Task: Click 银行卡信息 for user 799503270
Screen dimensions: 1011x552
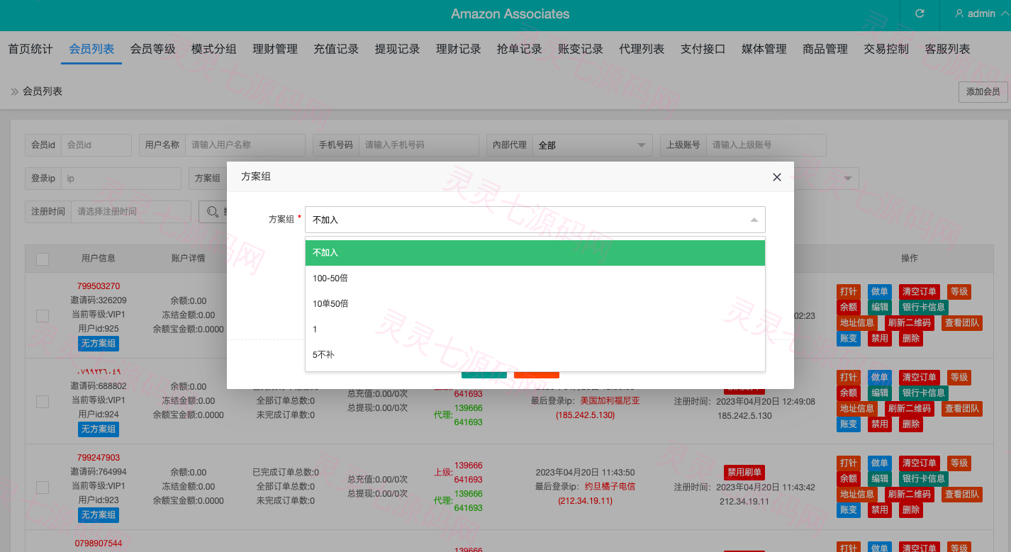Action: tap(923, 308)
